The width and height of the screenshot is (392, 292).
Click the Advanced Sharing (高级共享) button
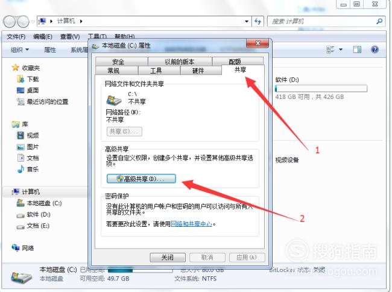141,179
